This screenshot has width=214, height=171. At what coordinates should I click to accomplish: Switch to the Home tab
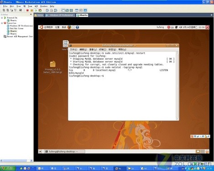tap(39, 15)
